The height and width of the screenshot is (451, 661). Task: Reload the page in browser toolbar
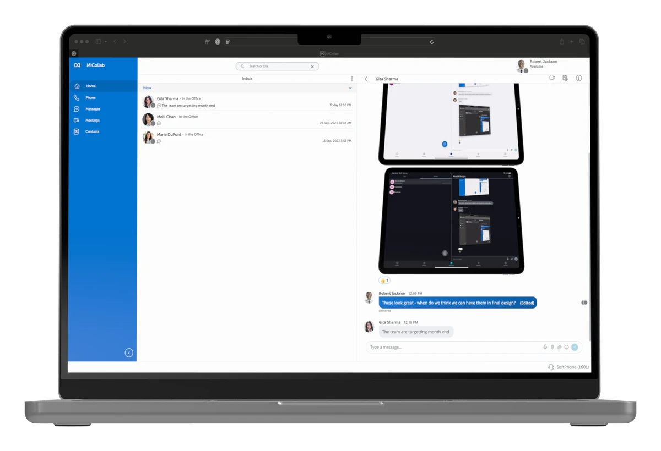click(x=432, y=42)
